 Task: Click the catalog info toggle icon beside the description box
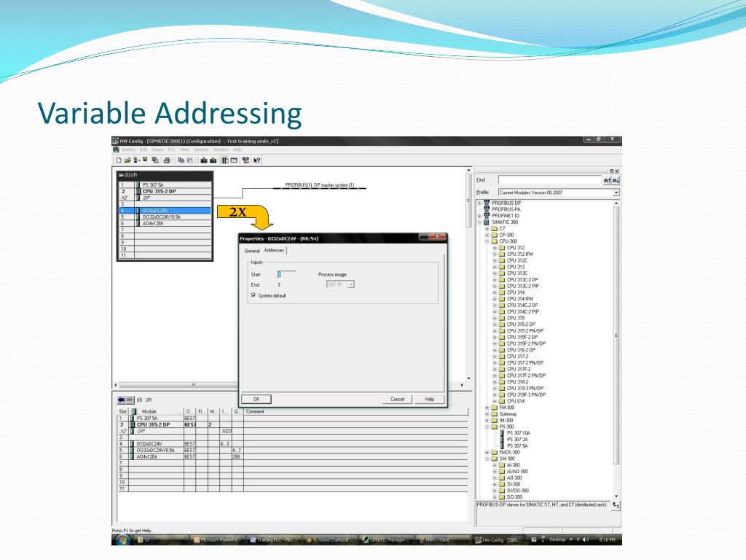pyautogui.click(x=616, y=505)
